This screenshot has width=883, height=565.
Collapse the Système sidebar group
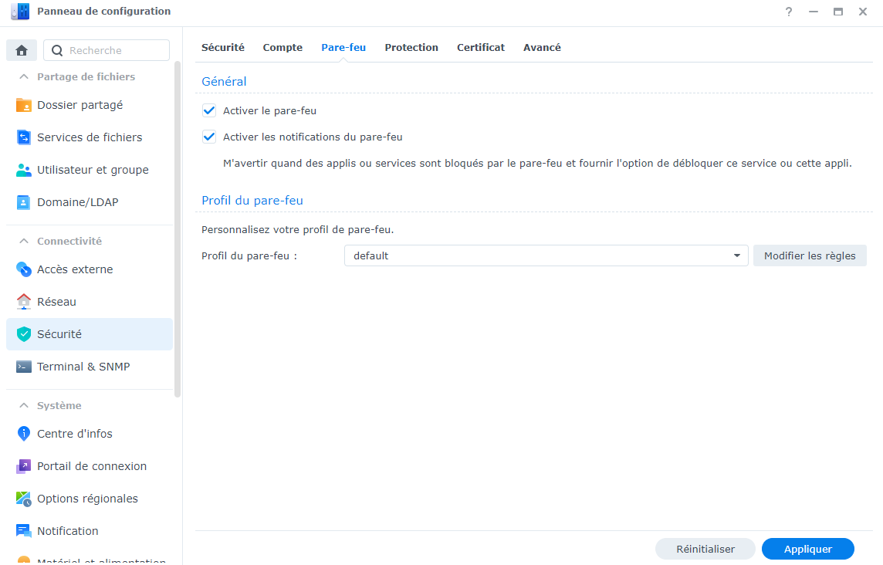coord(23,406)
